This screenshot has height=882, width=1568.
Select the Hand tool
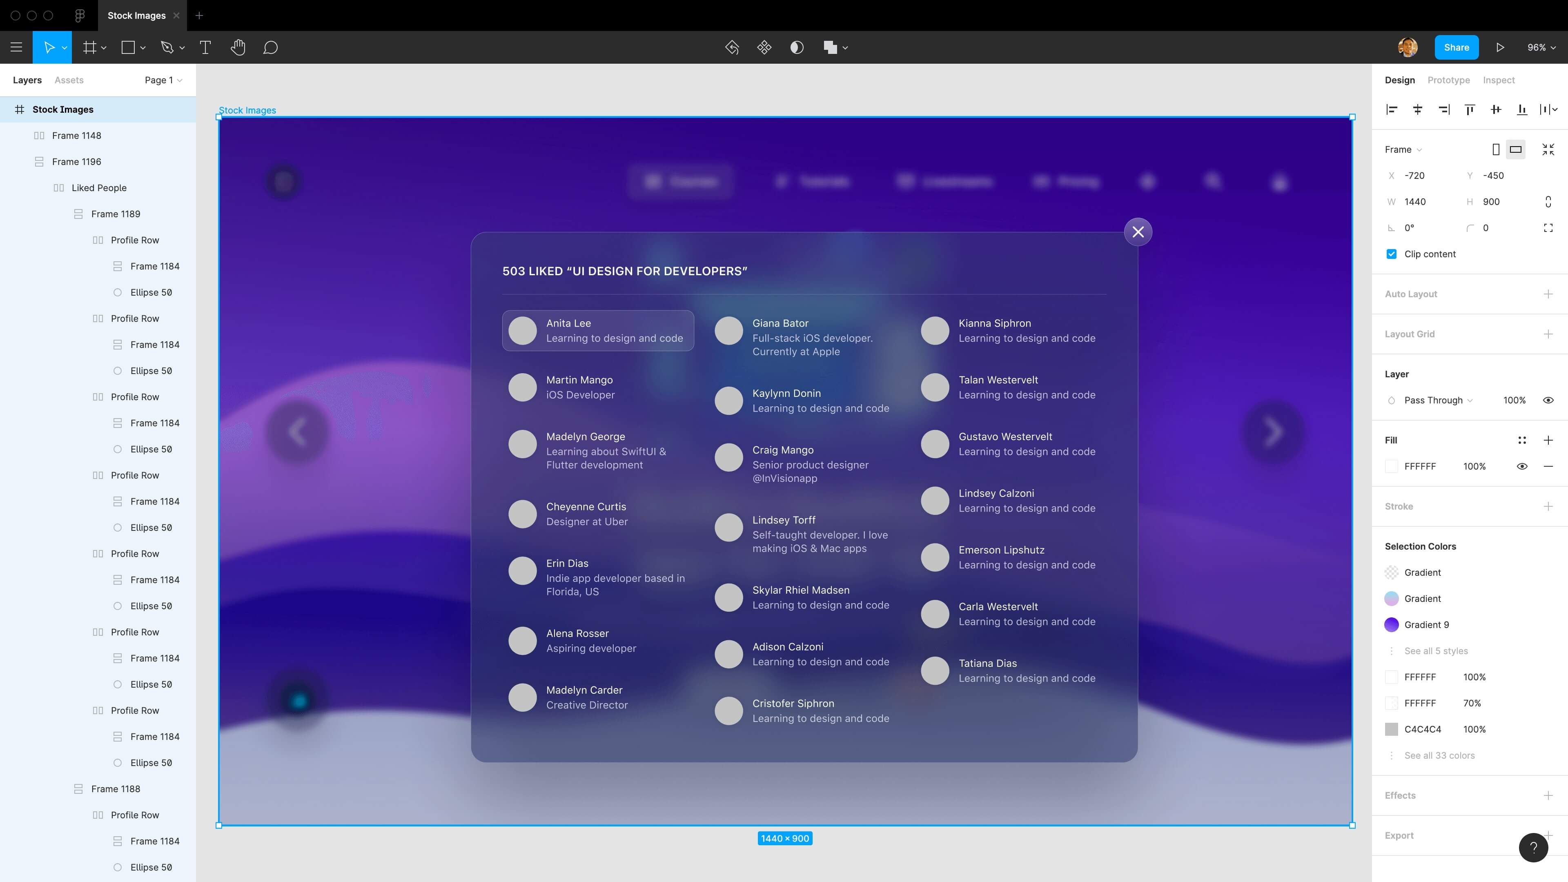(x=238, y=47)
